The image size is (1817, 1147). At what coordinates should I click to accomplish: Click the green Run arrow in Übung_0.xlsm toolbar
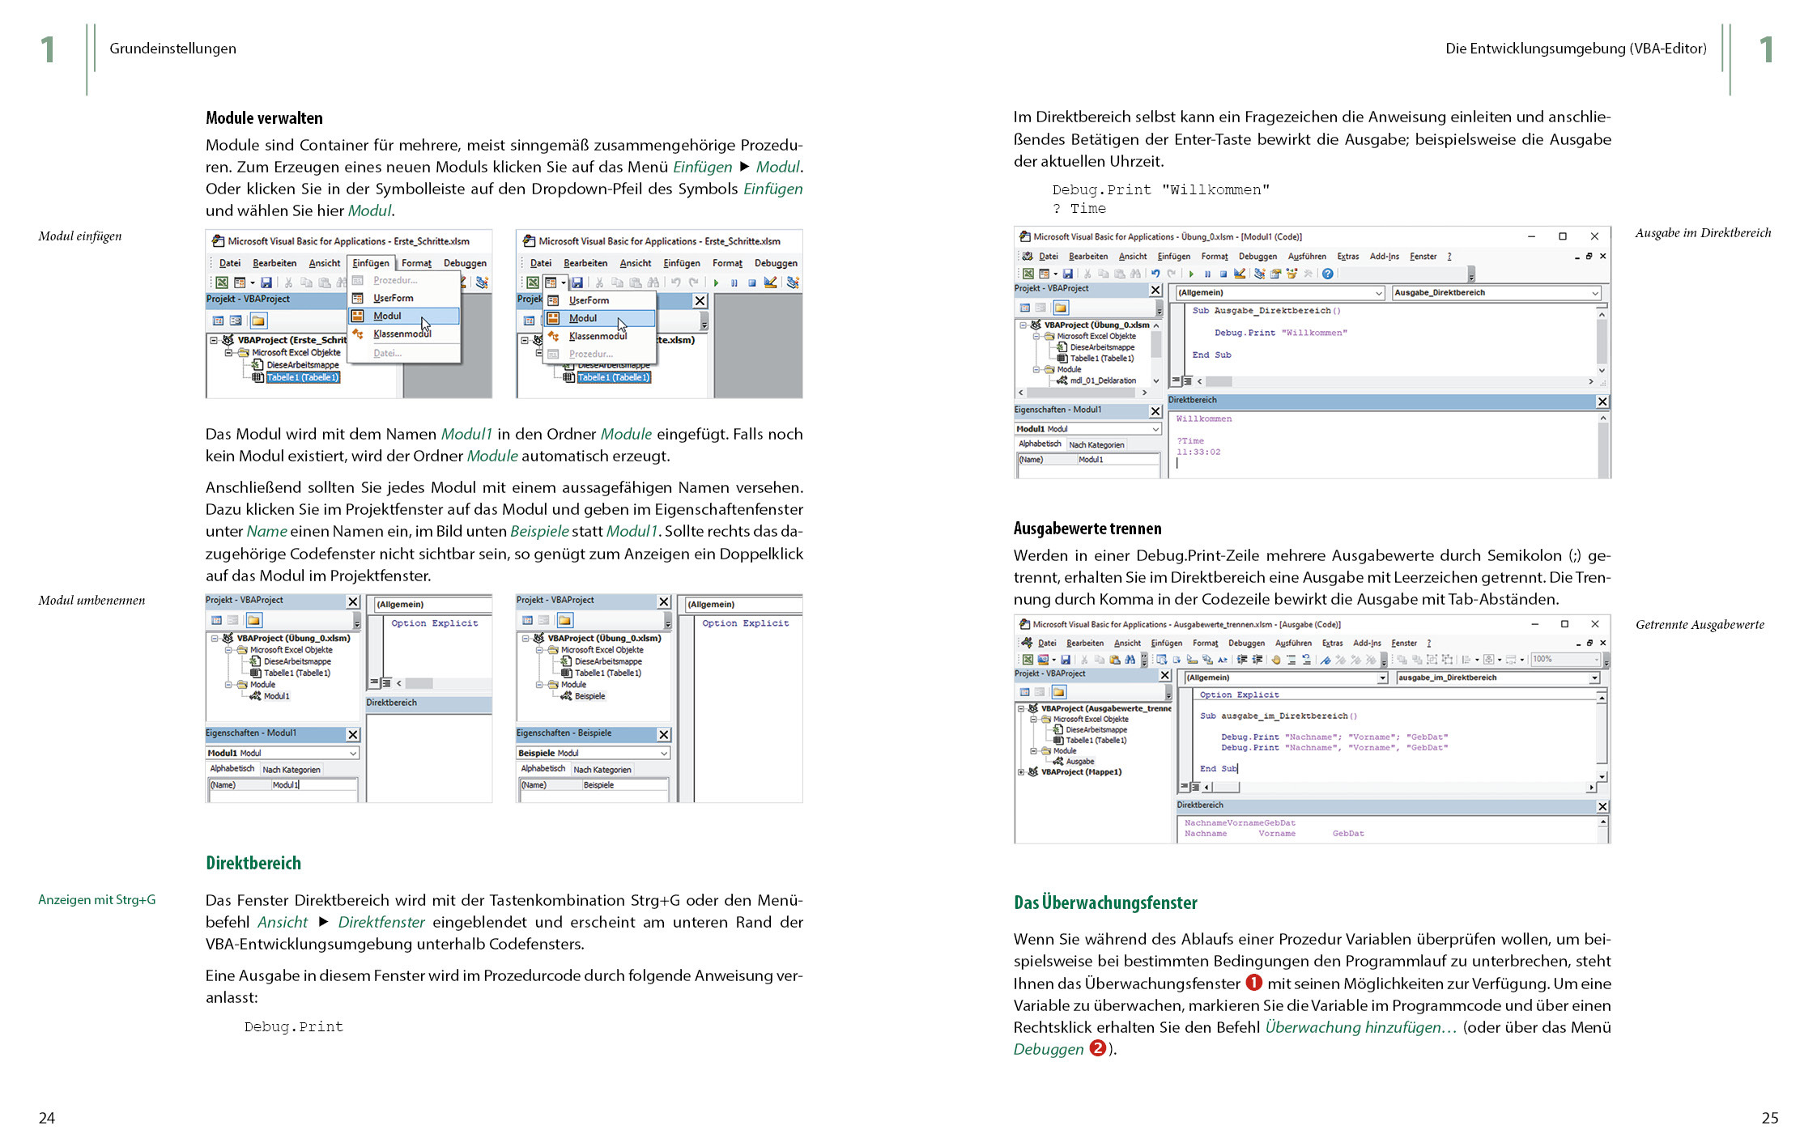coord(1191,274)
